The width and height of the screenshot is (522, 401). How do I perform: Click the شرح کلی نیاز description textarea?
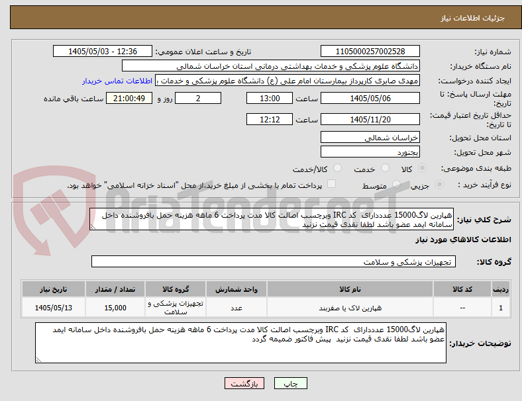click(x=272, y=219)
